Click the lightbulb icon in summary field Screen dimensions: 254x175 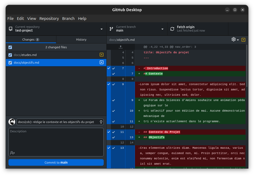(x=101, y=122)
